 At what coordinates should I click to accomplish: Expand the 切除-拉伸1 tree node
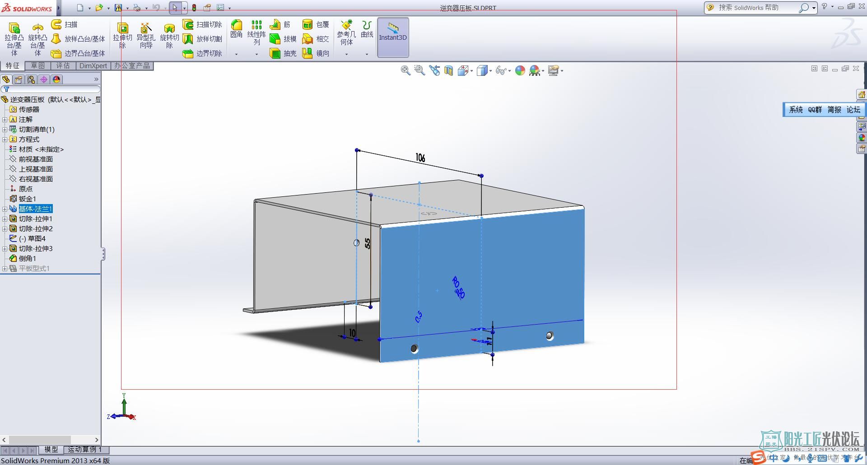tap(5, 219)
